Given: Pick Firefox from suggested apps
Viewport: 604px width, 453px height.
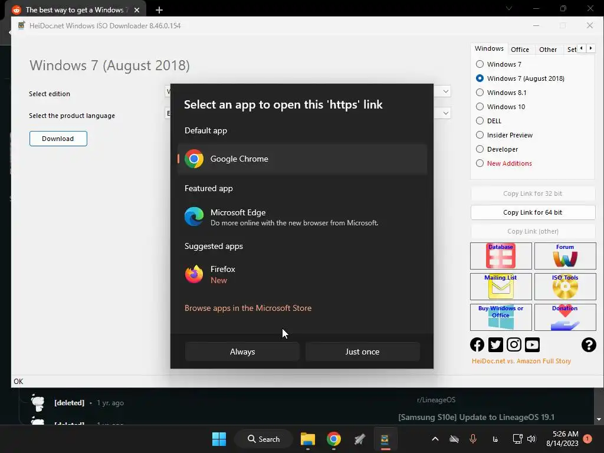Looking at the screenshot, I should point(303,274).
